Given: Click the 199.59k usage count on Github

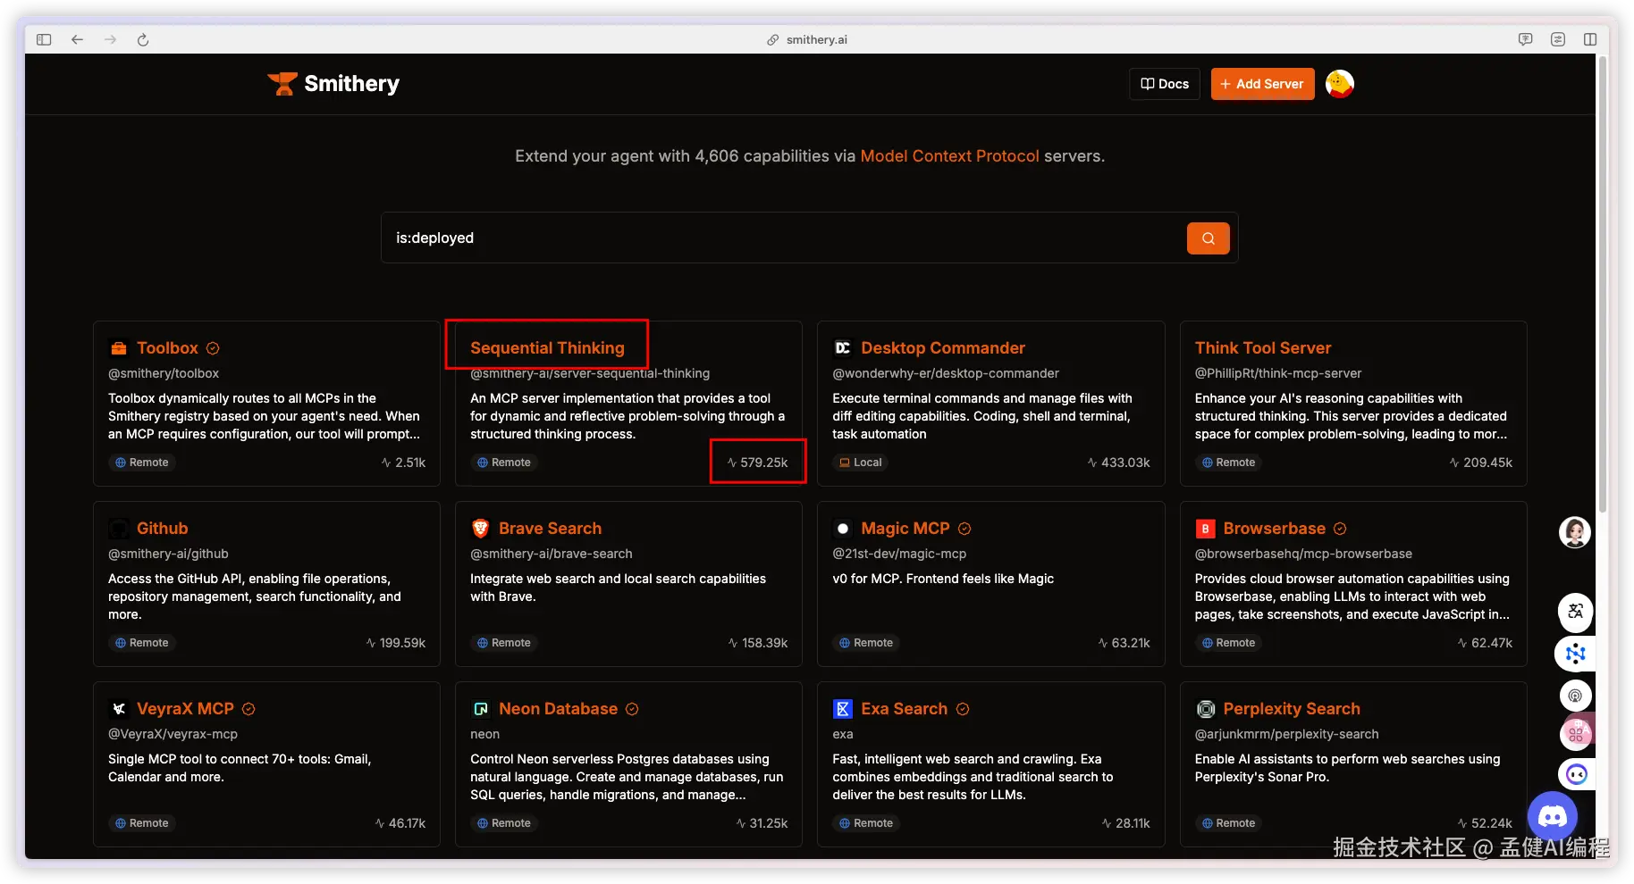Looking at the screenshot, I should tap(395, 643).
